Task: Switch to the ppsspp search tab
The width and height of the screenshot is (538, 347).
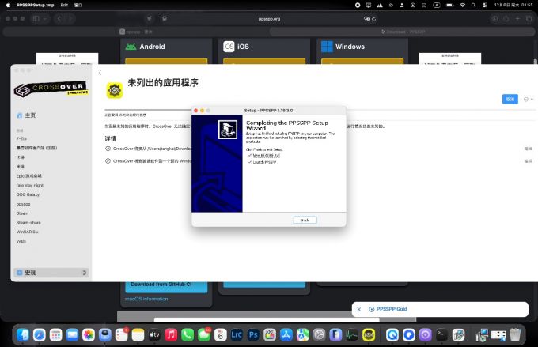Action: click(135, 32)
